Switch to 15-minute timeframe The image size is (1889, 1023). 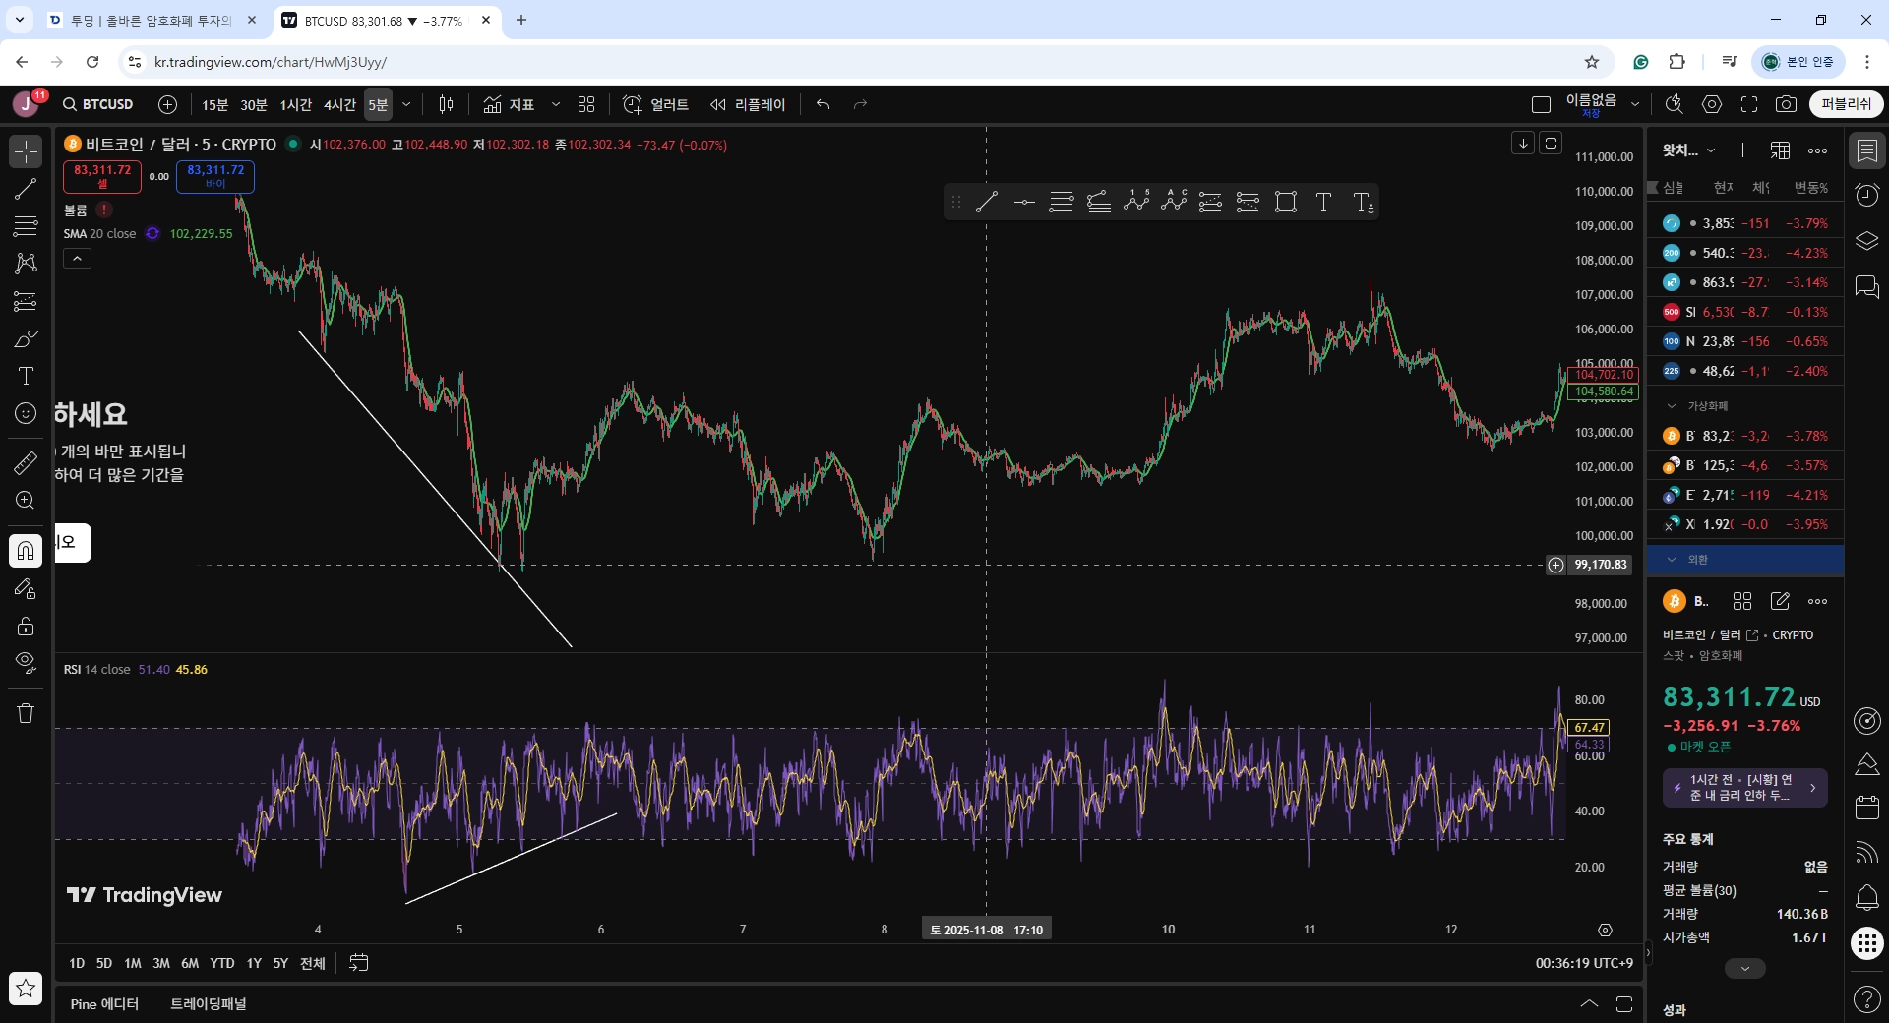pos(214,104)
